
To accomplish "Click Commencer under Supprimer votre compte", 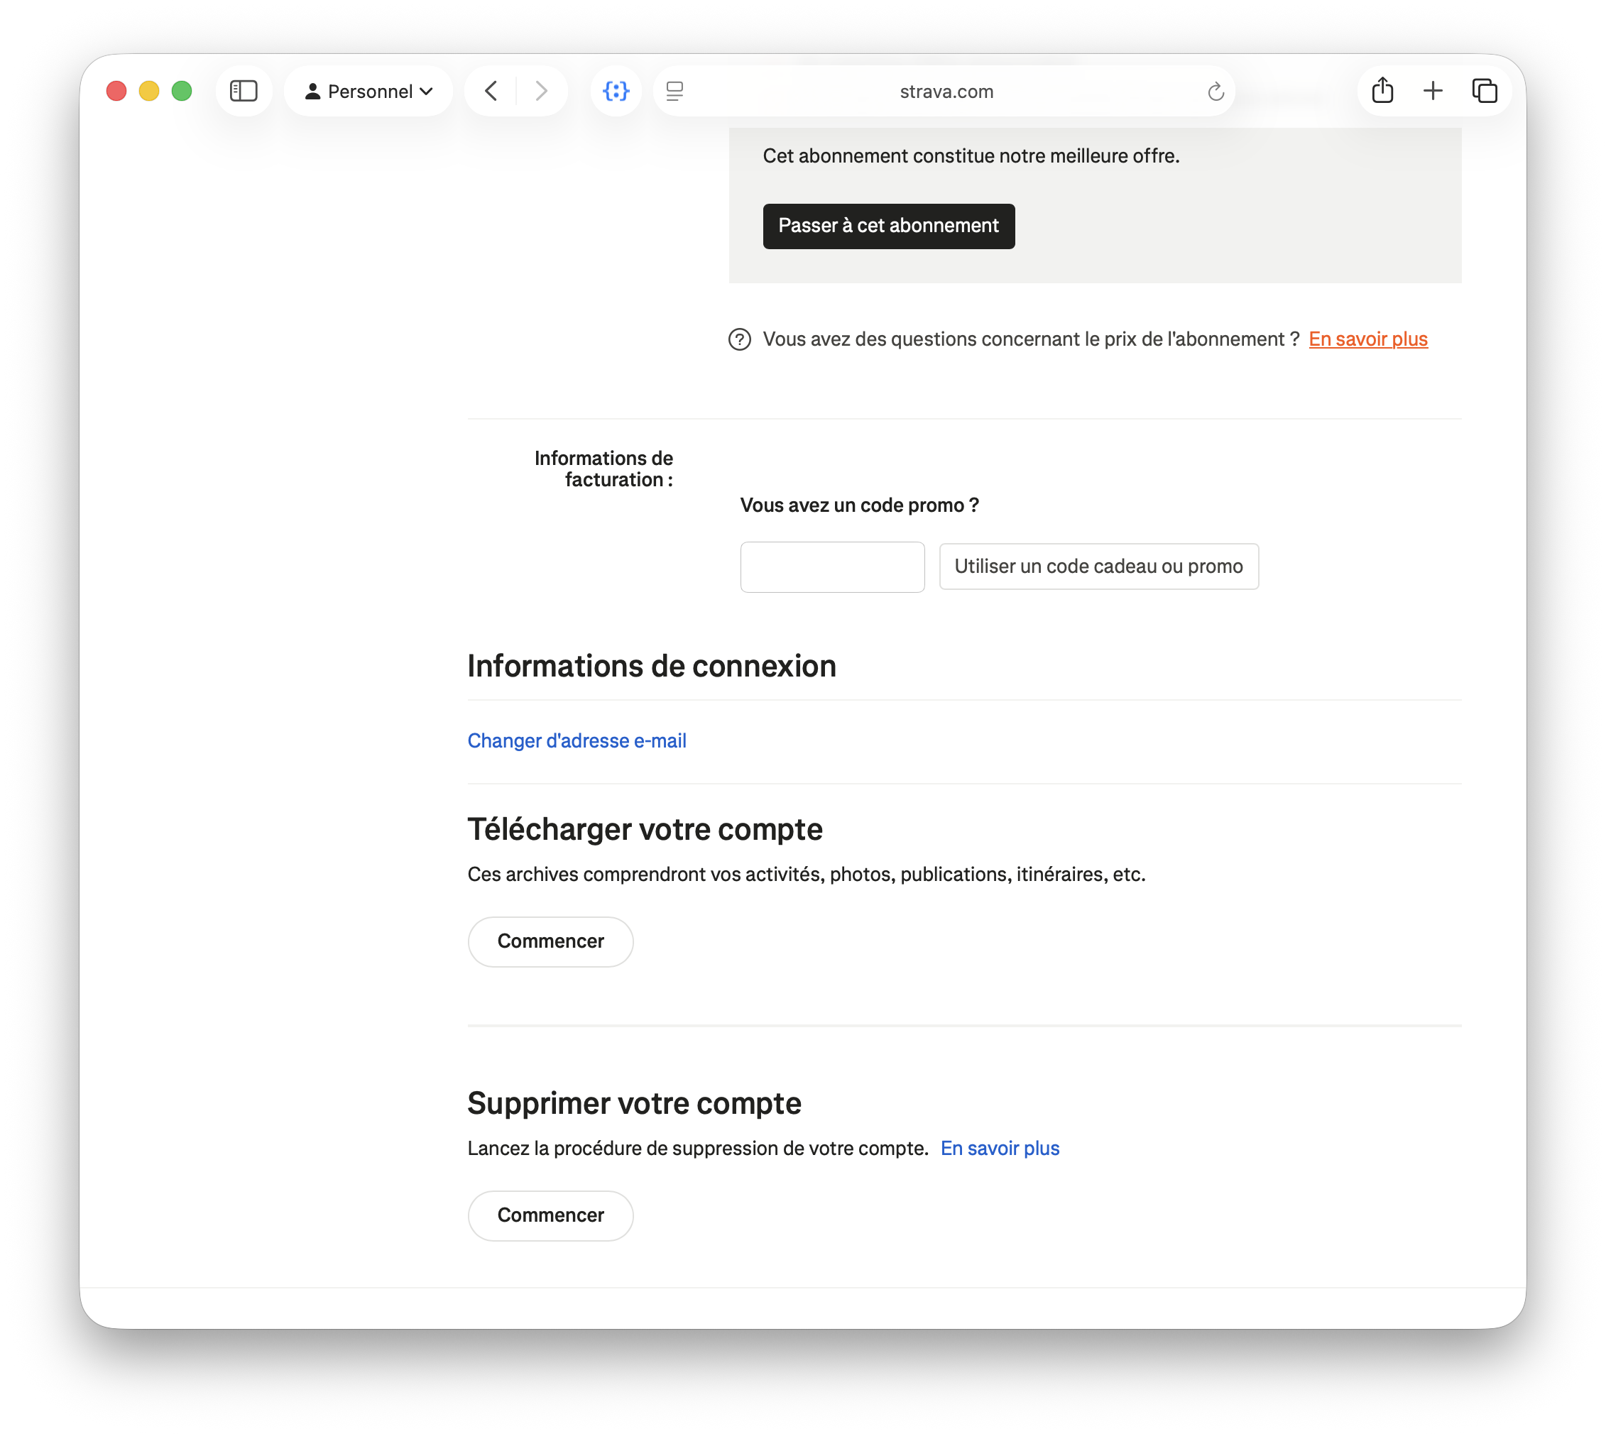I will [551, 1216].
